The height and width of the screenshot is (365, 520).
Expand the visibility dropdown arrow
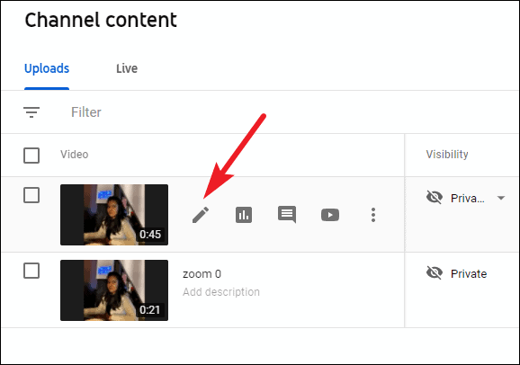click(501, 198)
